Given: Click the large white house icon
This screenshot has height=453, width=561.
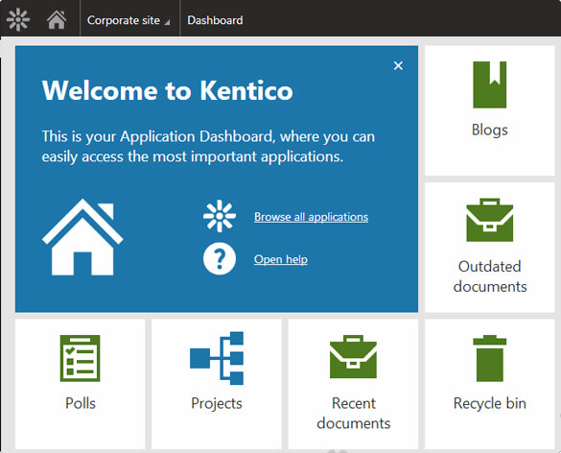Looking at the screenshot, I should tap(82, 237).
